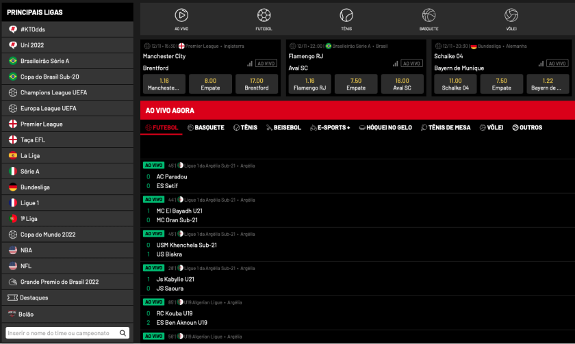Click the ball icon beside Copa do Mundo 2022
The image size is (575, 344).
(13, 234)
